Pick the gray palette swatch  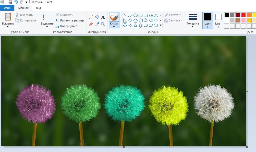pos(232,15)
